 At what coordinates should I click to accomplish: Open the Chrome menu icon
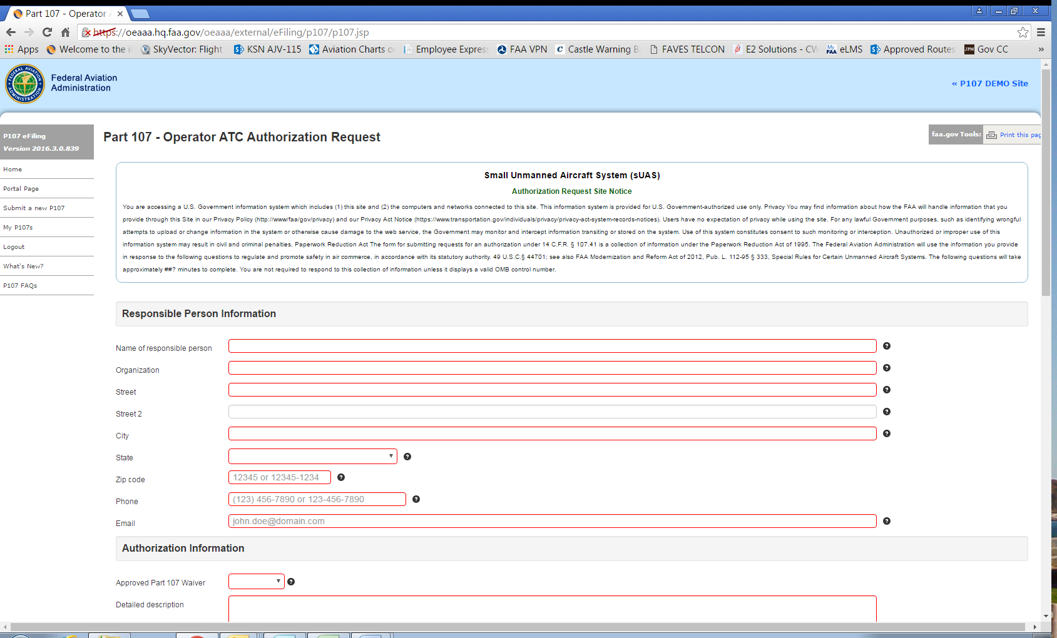[1041, 32]
